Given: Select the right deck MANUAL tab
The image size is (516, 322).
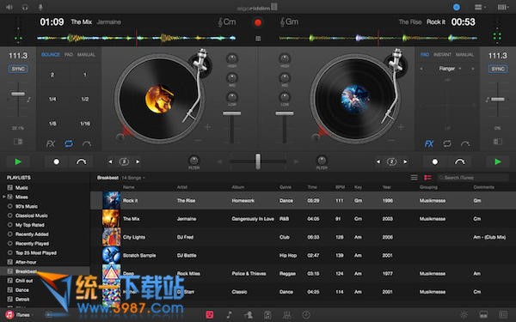Looking at the screenshot, I should pos(464,55).
